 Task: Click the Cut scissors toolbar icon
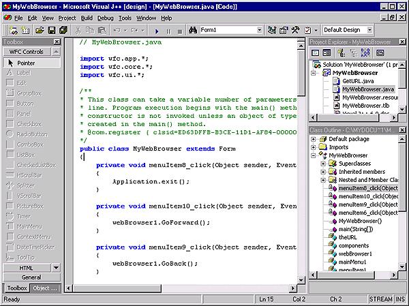(78, 31)
